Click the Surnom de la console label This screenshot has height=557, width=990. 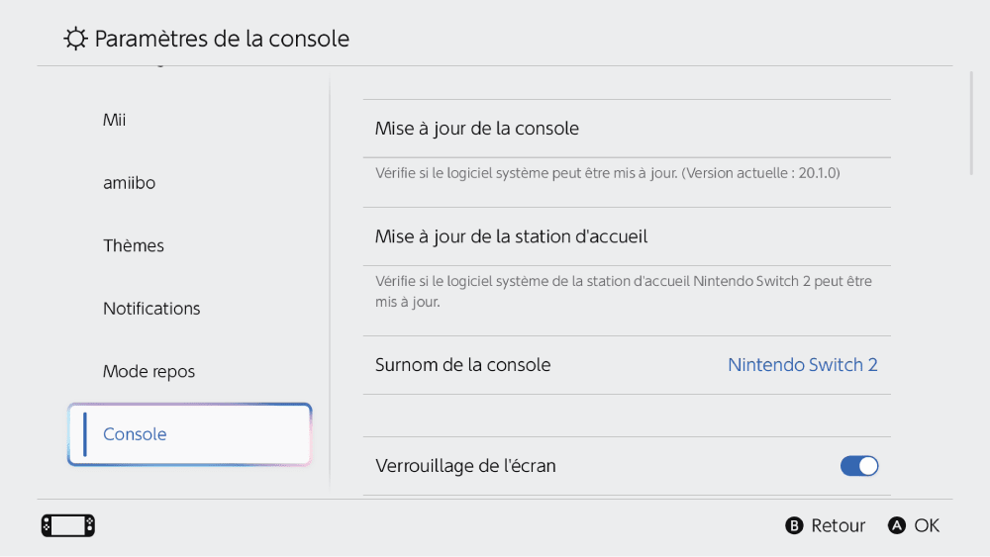pos(462,365)
